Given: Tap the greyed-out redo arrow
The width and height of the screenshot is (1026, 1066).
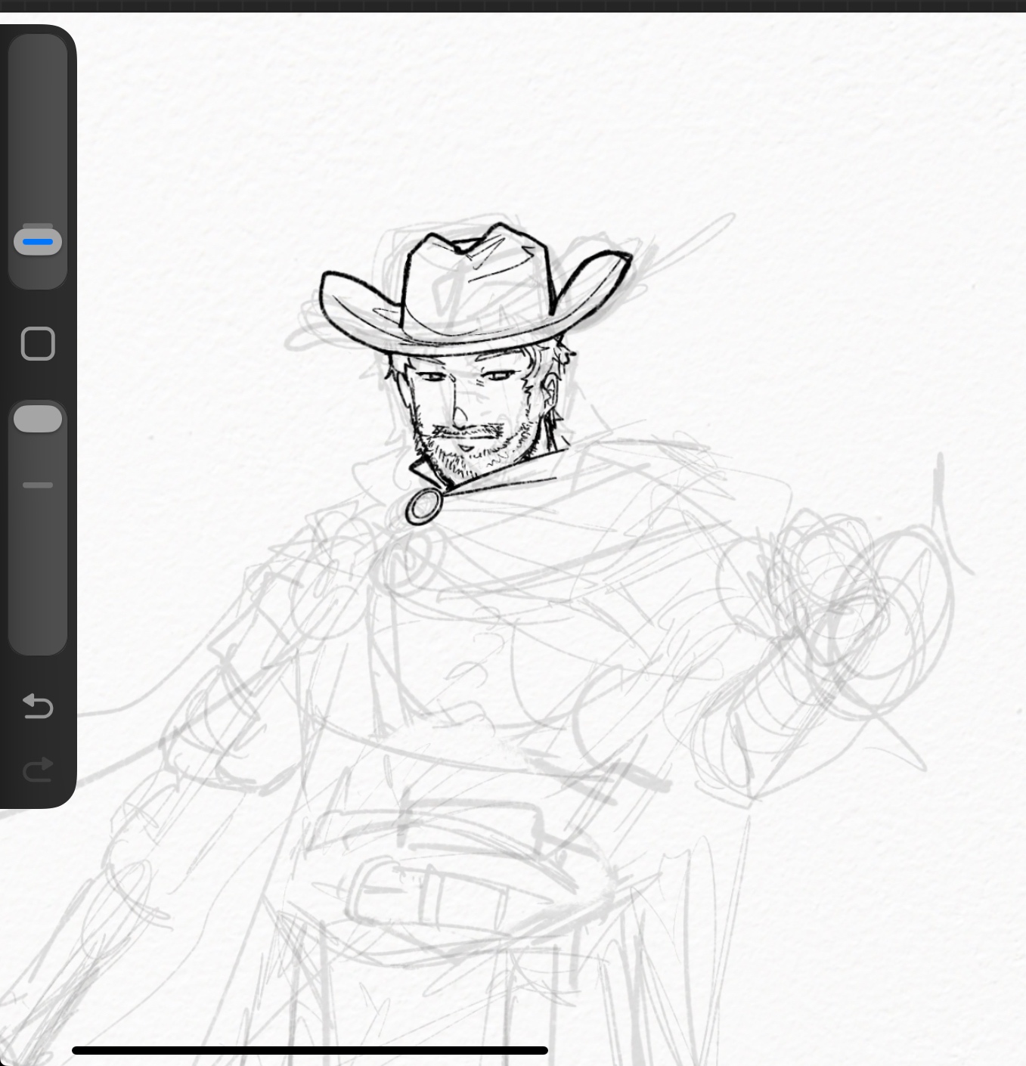Looking at the screenshot, I should [38, 770].
